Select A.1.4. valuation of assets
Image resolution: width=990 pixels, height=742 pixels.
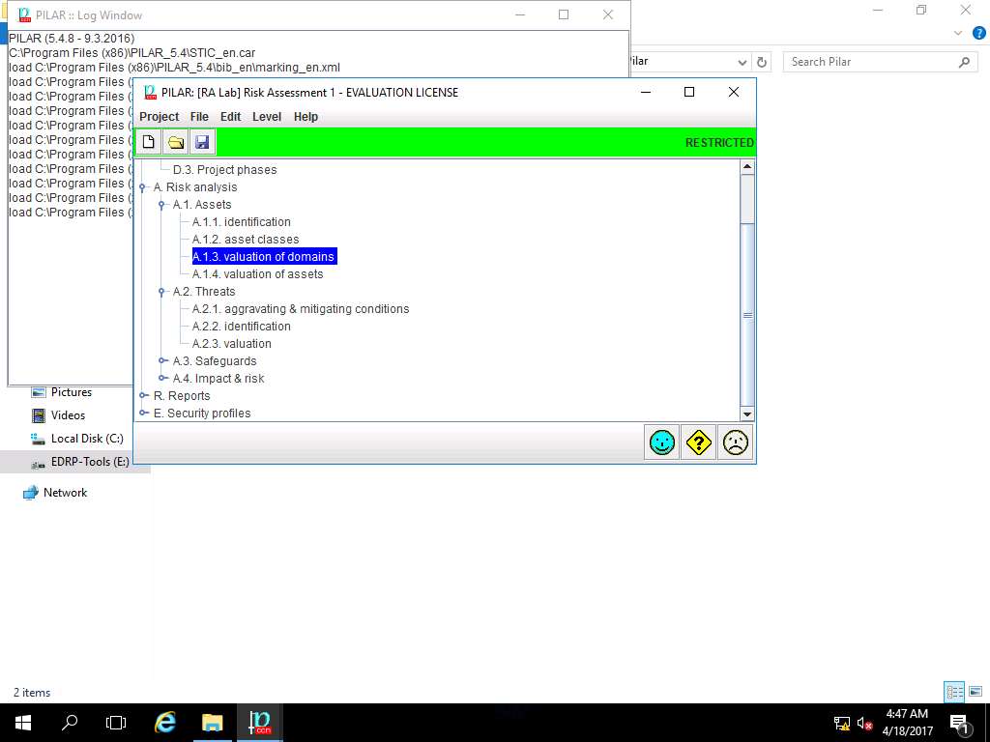point(257,274)
